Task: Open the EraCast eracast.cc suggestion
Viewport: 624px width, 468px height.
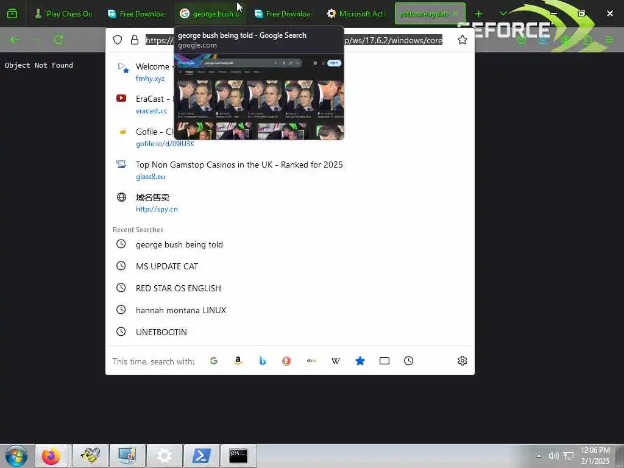Action: [289, 105]
